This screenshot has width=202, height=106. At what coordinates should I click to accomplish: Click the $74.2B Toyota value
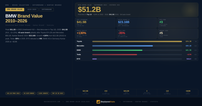pyautogui.click(x=189, y=42)
